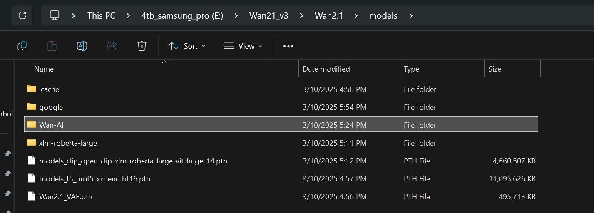Select the Wan2.1_VAE.pth file

tap(65, 197)
